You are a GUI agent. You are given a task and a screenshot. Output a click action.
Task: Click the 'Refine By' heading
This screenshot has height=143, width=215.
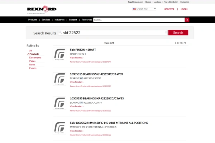33,46
